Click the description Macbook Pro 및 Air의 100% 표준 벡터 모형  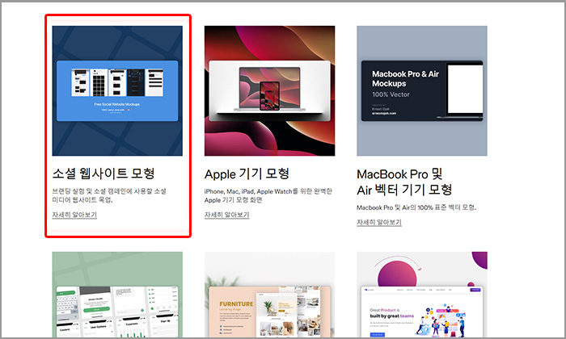click(416, 207)
